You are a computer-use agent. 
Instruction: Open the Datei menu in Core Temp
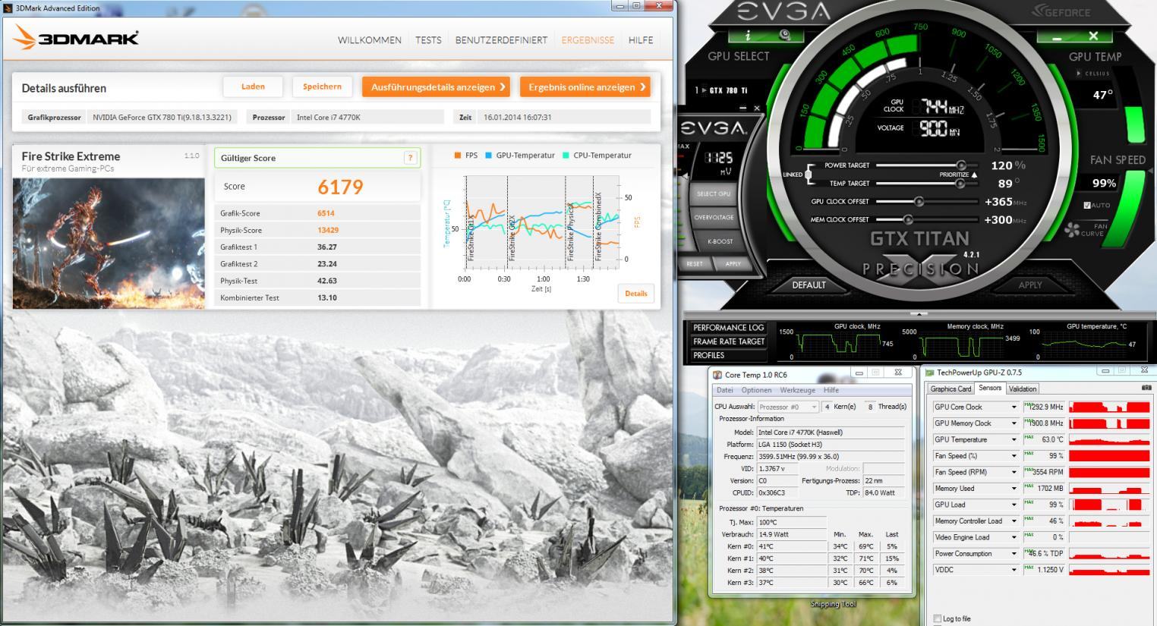[725, 390]
